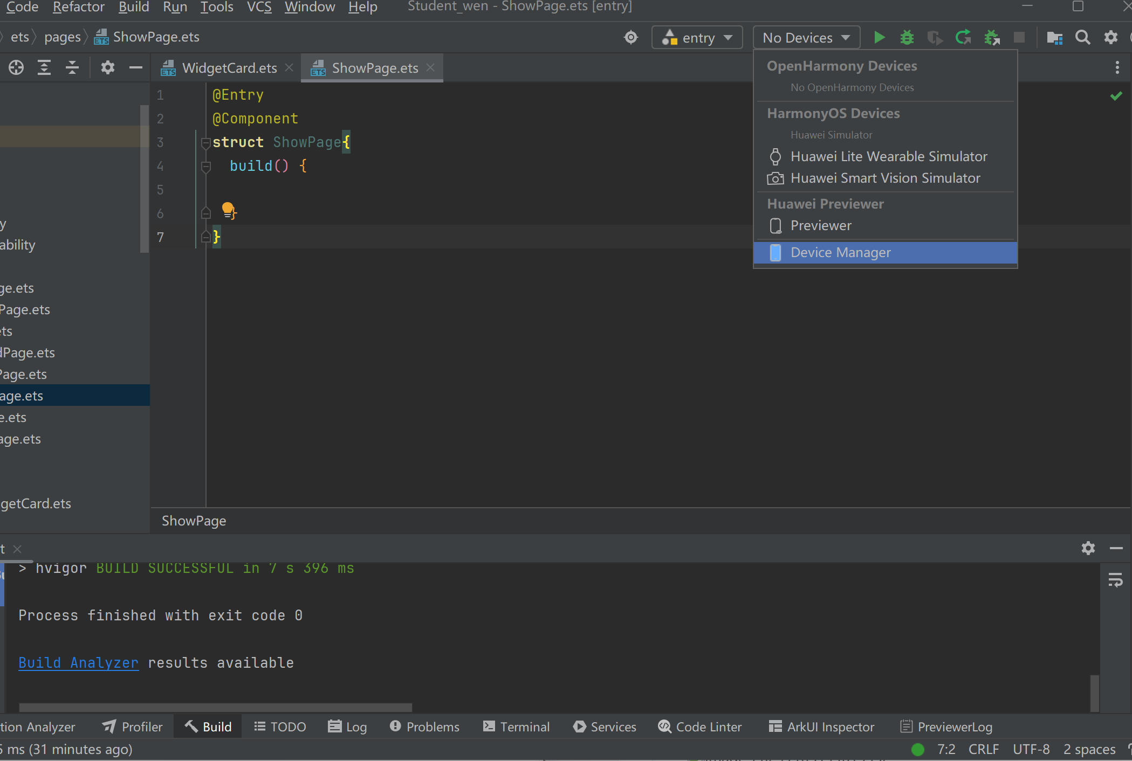Apply changes with the hot reload icon
The height and width of the screenshot is (761, 1132).
tap(963, 37)
